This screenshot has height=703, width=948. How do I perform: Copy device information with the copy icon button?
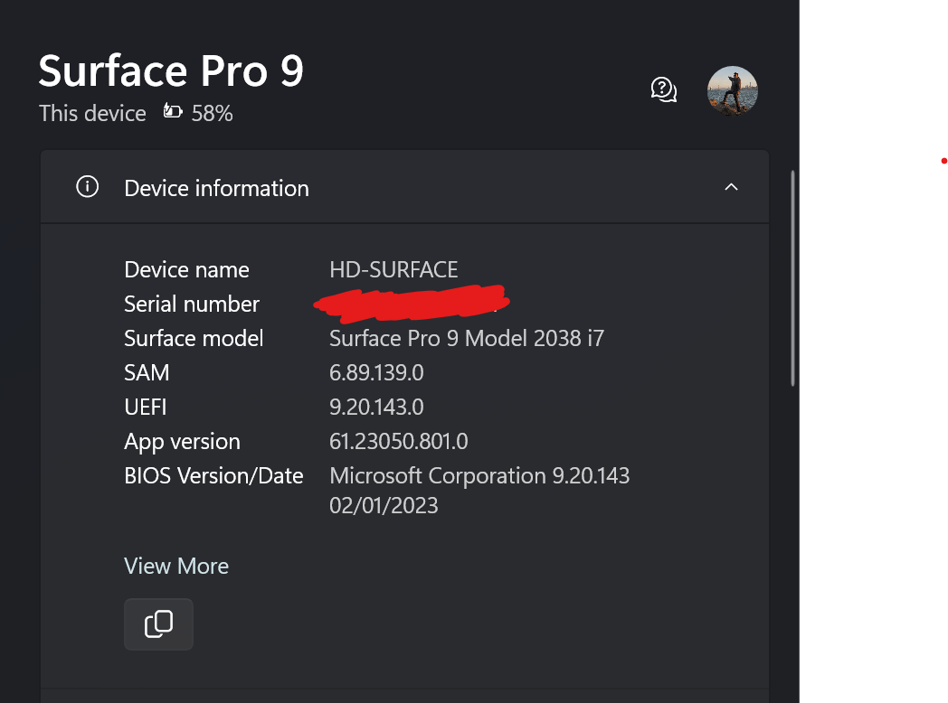[x=158, y=623]
